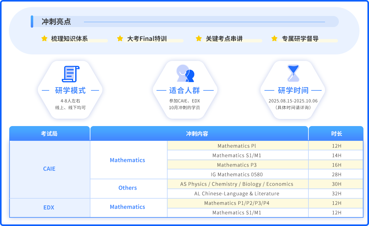Screen dimensions: 369x226
Task: Click the Others category cell
Action: coord(129,188)
